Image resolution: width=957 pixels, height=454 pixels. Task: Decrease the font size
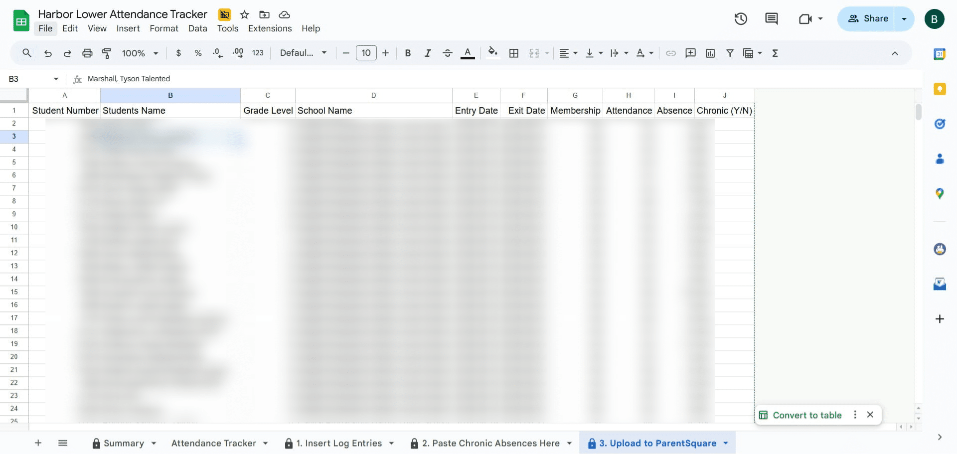coord(346,53)
